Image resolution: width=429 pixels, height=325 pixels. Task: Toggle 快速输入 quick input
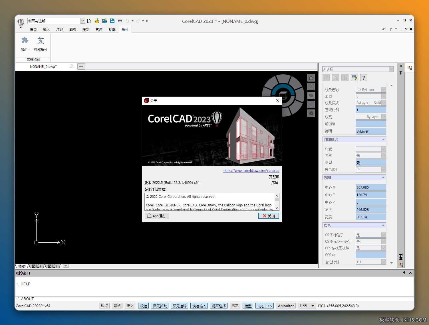pos(199,306)
